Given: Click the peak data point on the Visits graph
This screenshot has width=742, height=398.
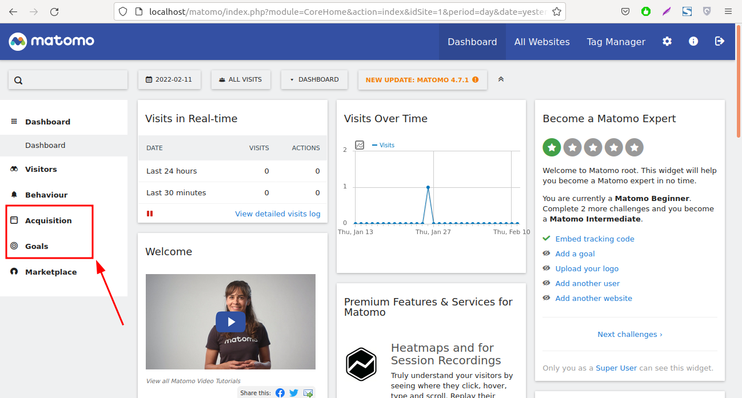Looking at the screenshot, I should [428, 187].
